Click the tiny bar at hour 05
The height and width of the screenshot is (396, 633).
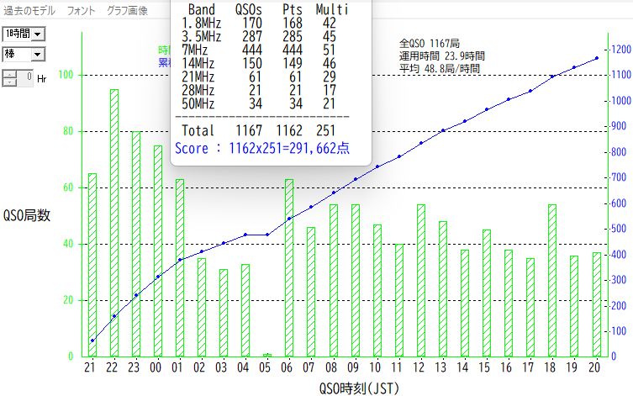267,355
